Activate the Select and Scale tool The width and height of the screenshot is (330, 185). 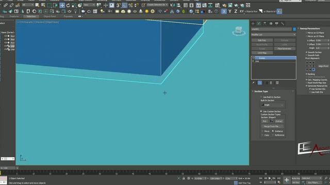click(x=74, y=5)
